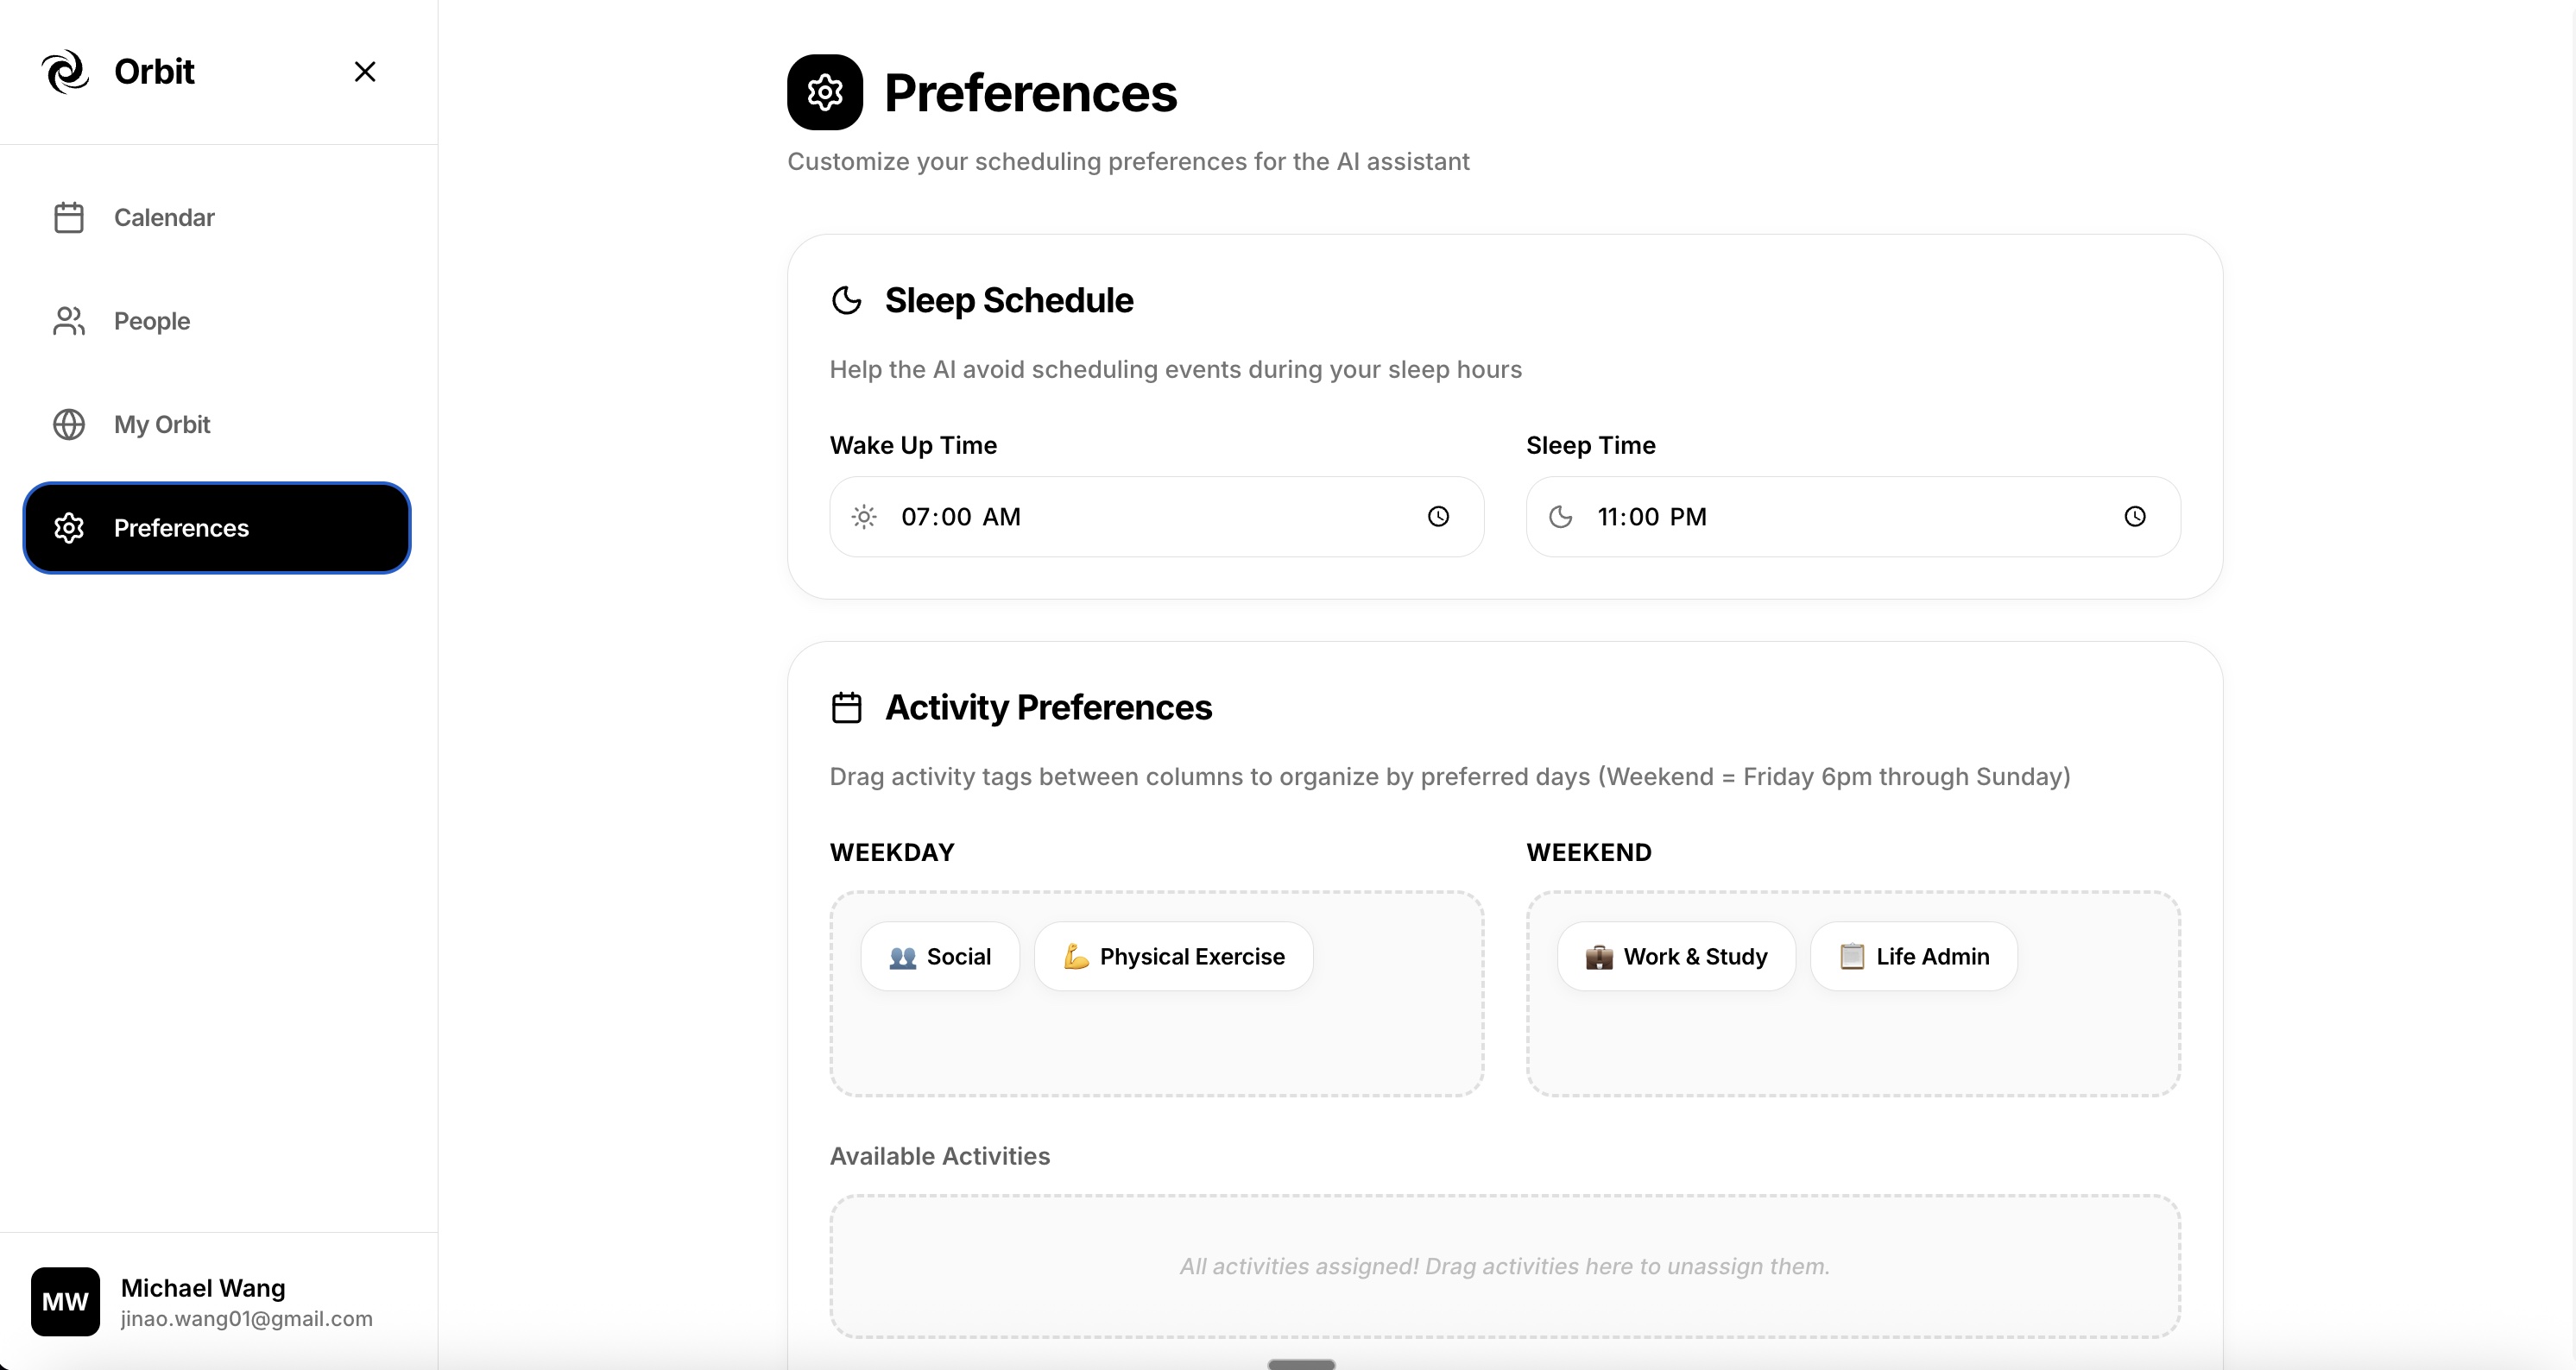
Task: Select the Life Admin tag
Action: (x=1914, y=956)
